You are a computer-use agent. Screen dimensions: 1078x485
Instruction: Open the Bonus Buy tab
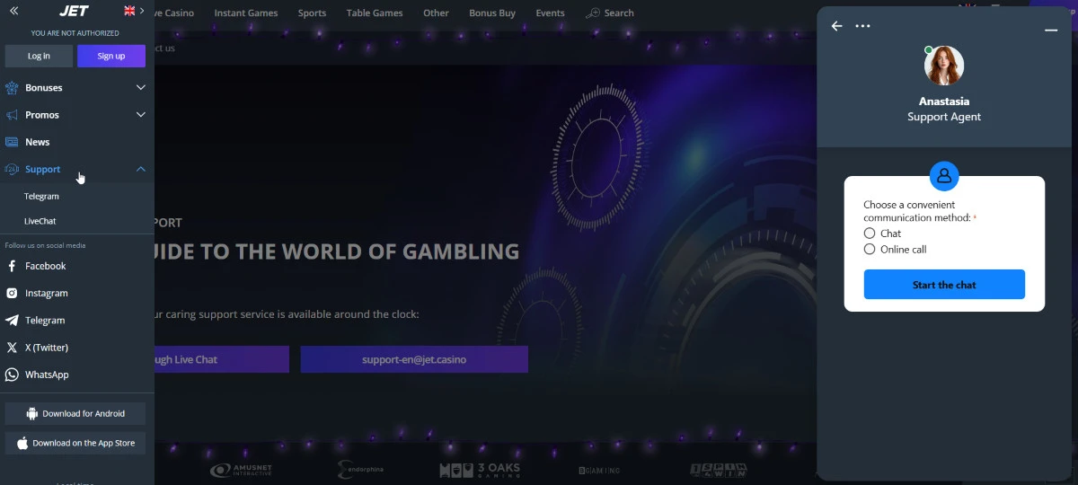pos(492,13)
